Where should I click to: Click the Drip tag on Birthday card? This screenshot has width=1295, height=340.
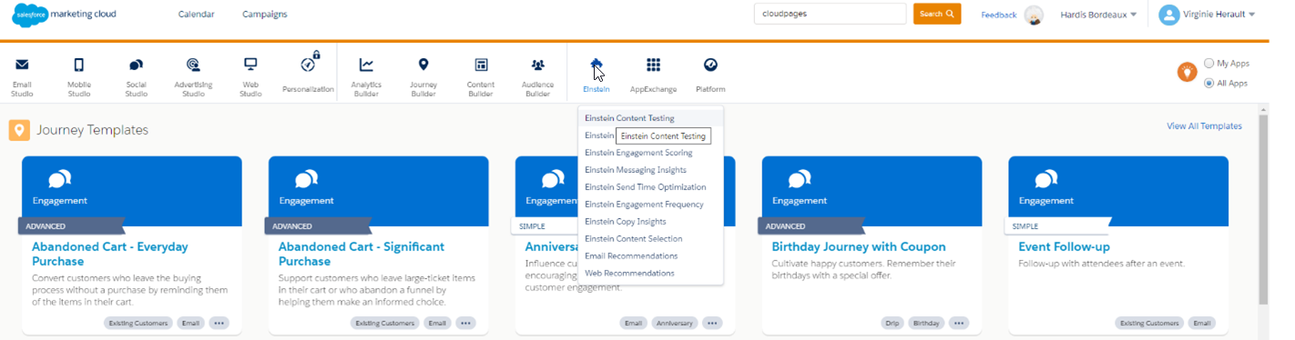(x=893, y=323)
